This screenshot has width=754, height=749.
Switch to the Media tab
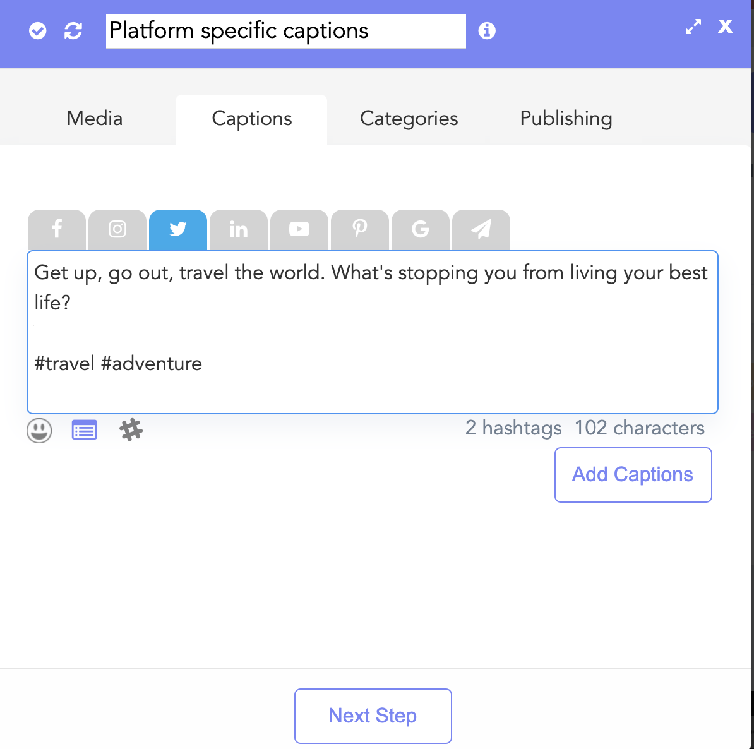(95, 119)
